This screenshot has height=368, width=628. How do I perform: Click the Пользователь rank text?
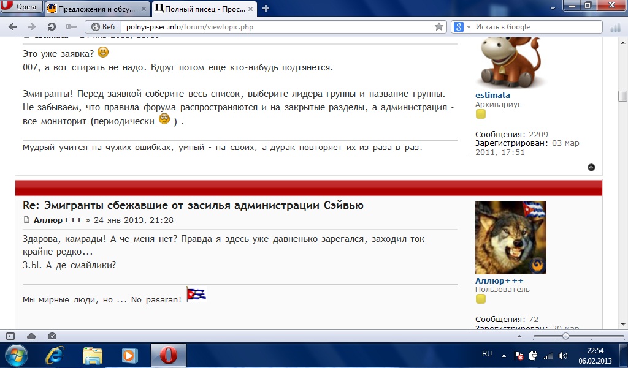[502, 289]
